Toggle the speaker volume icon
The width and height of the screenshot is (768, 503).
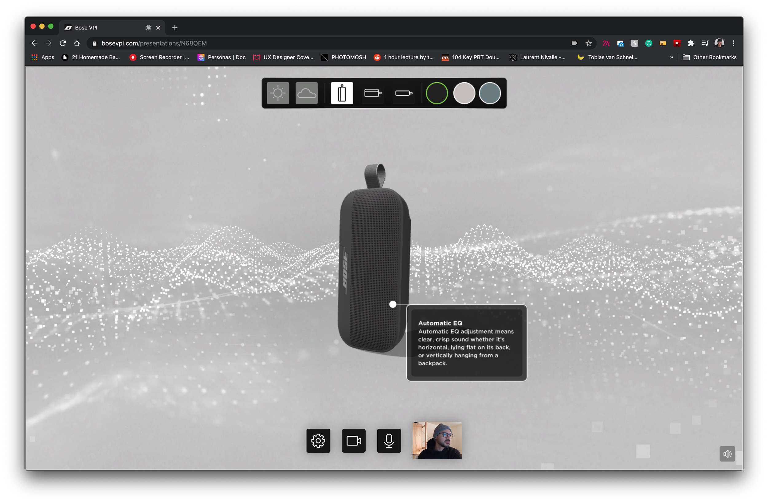[x=727, y=454]
